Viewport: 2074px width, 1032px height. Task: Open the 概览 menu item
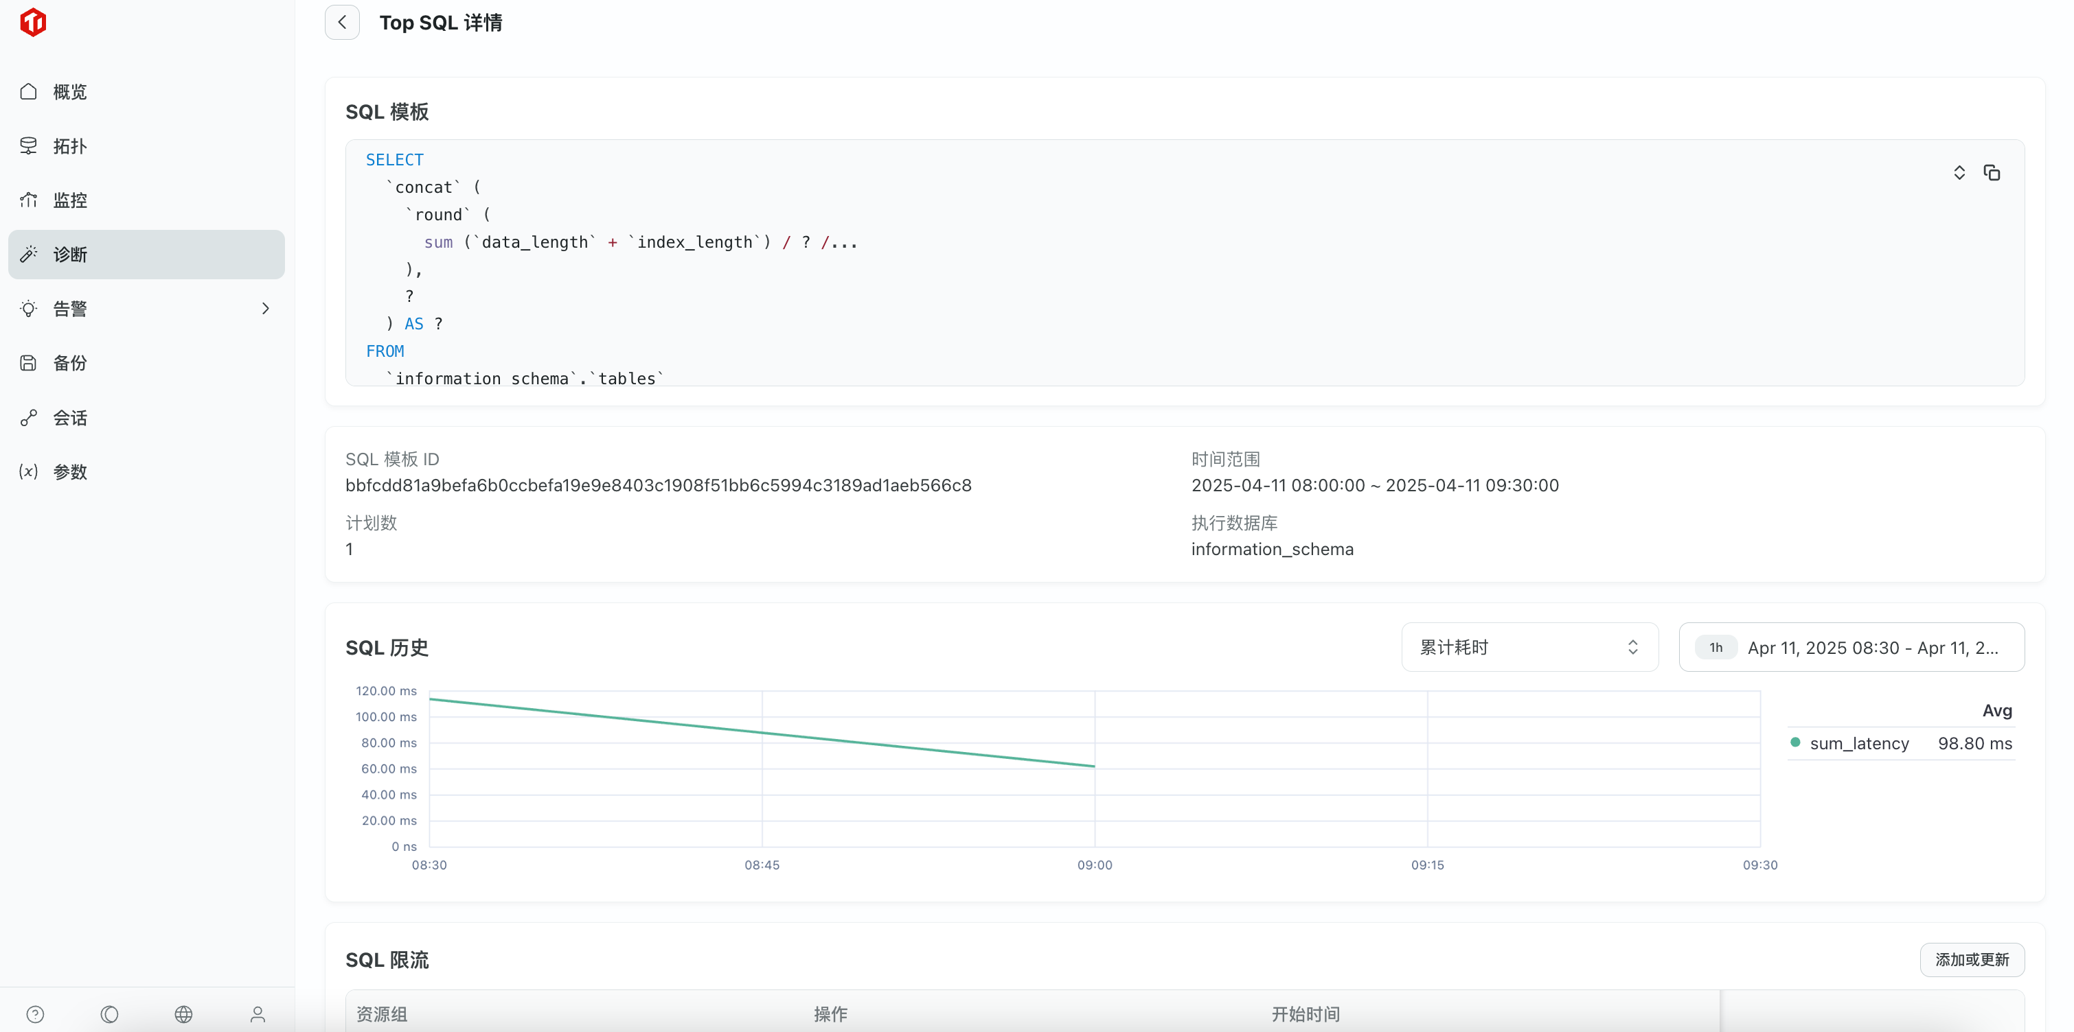(146, 92)
